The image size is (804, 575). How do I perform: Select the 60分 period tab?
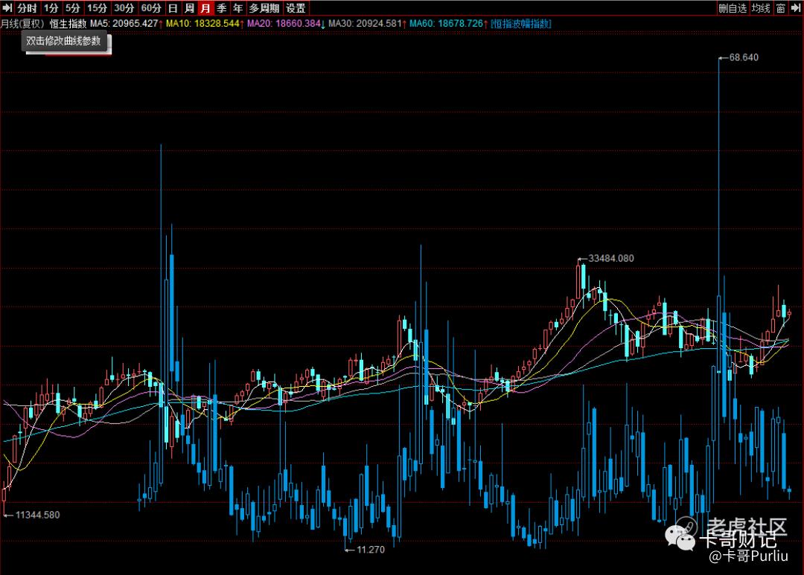(x=151, y=7)
